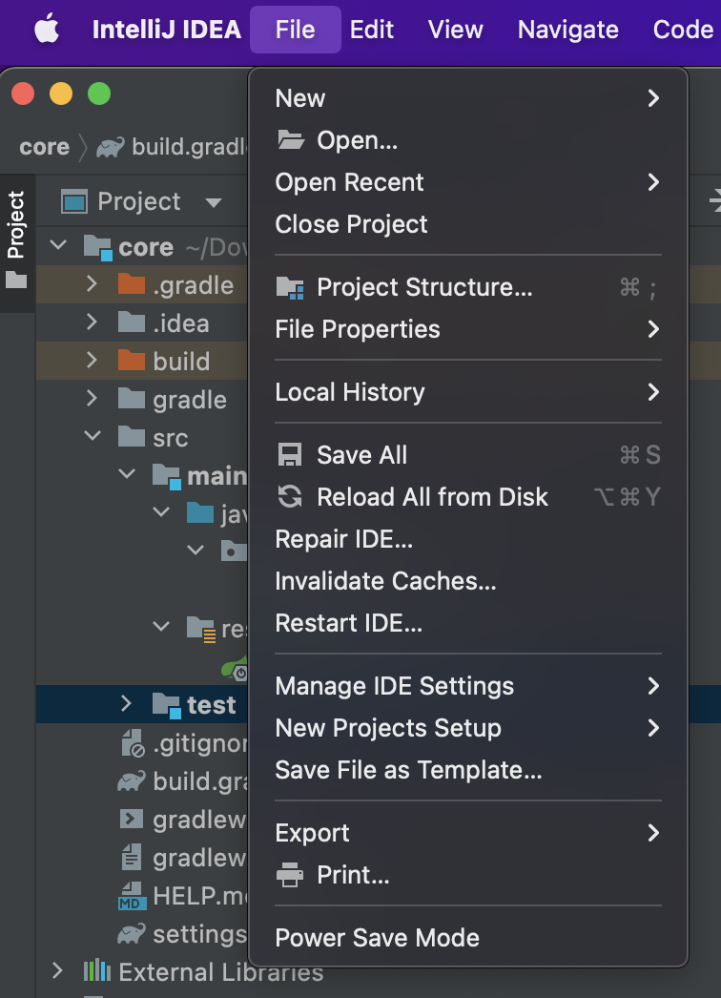
Task: Choose Close Project
Action: [351, 224]
